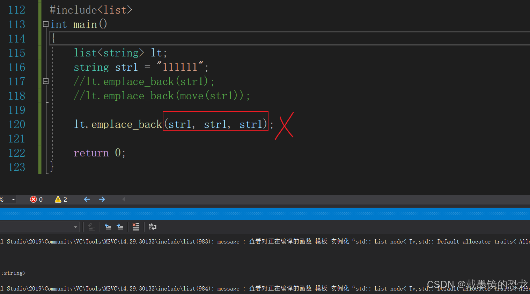
Task: Click the grayed Find Message in Code icon
Action: pyautogui.click(x=91, y=227)
